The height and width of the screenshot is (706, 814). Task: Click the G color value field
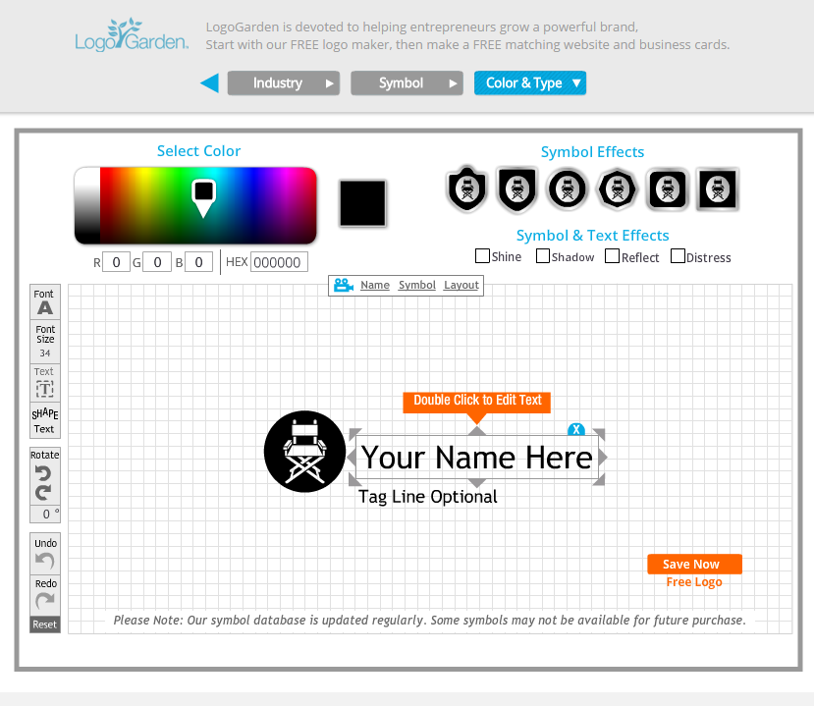(x=157, y=262)
